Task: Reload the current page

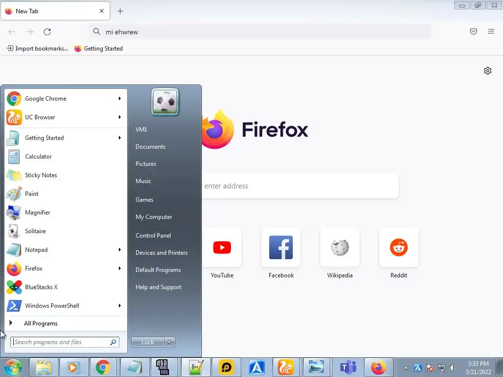Action: coord(47,32)
